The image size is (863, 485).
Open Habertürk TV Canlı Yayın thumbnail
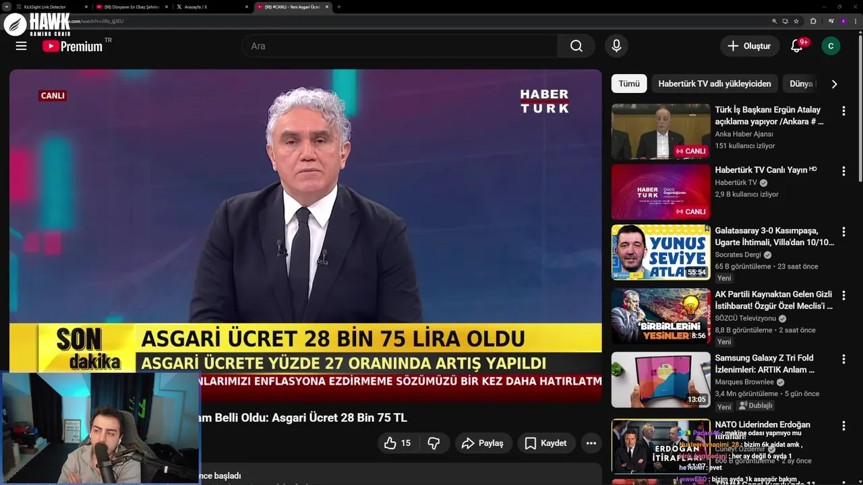point(661,192)
